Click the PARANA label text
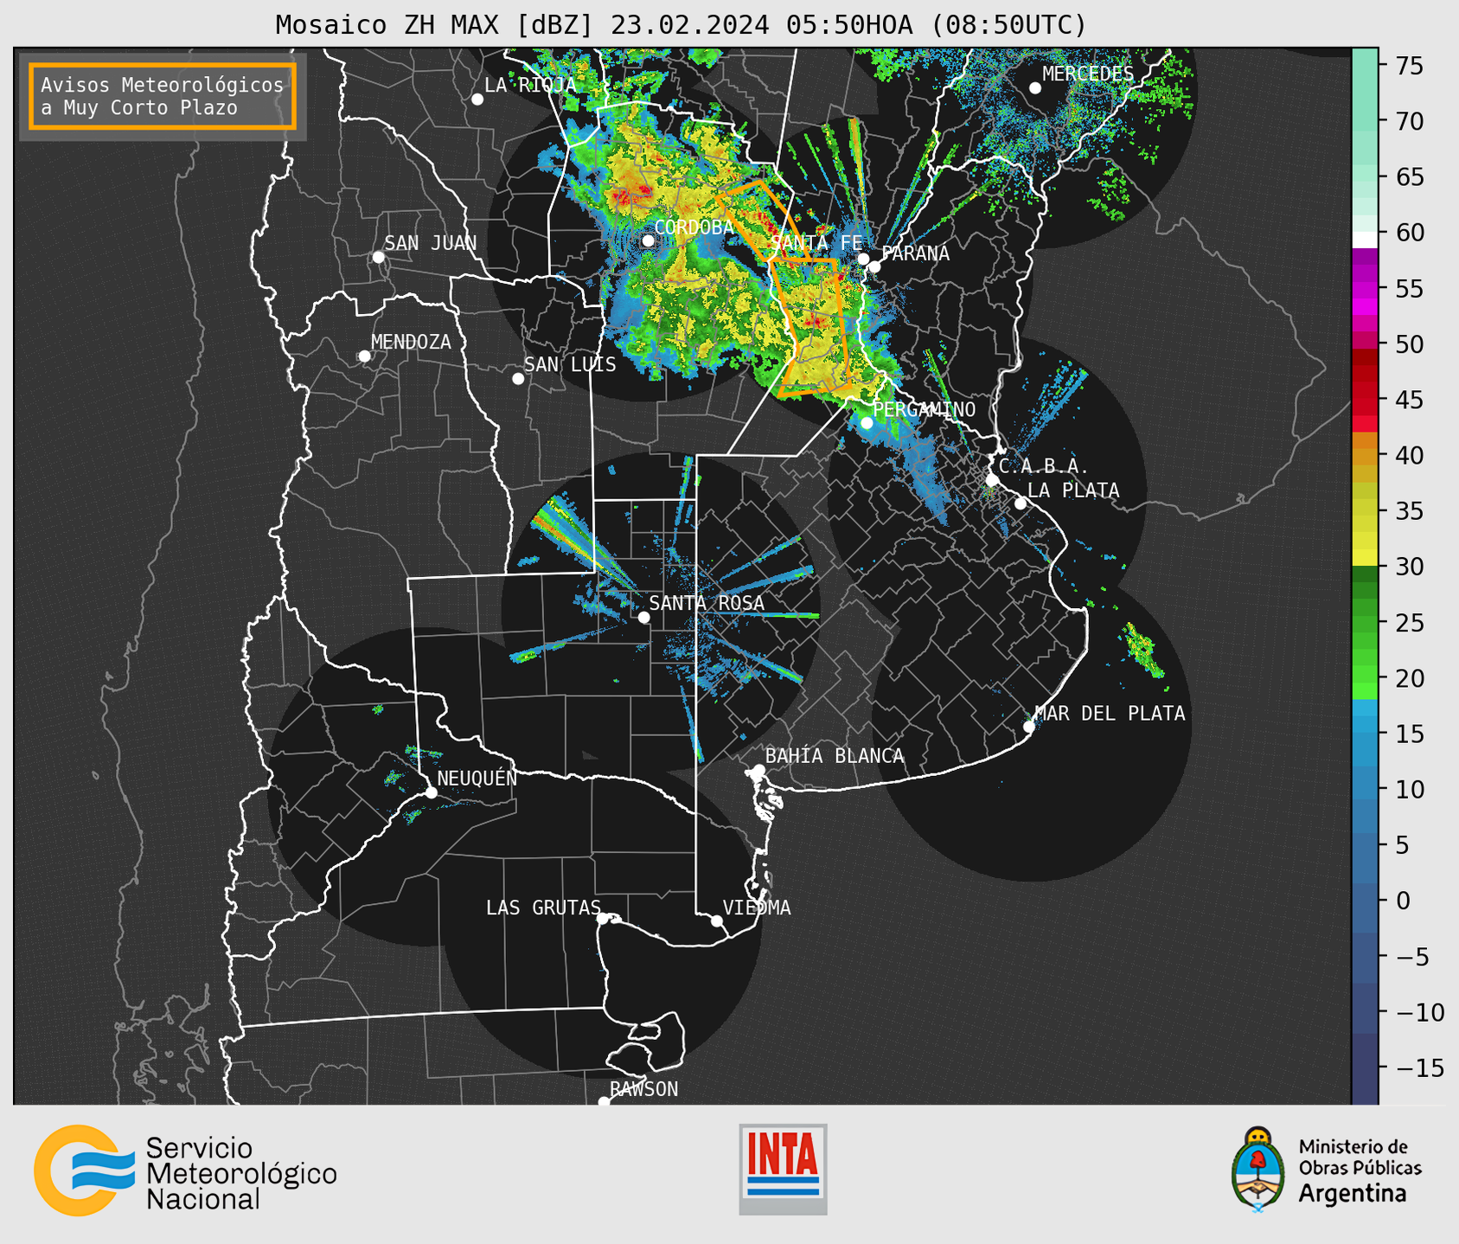 coord(916,253)
